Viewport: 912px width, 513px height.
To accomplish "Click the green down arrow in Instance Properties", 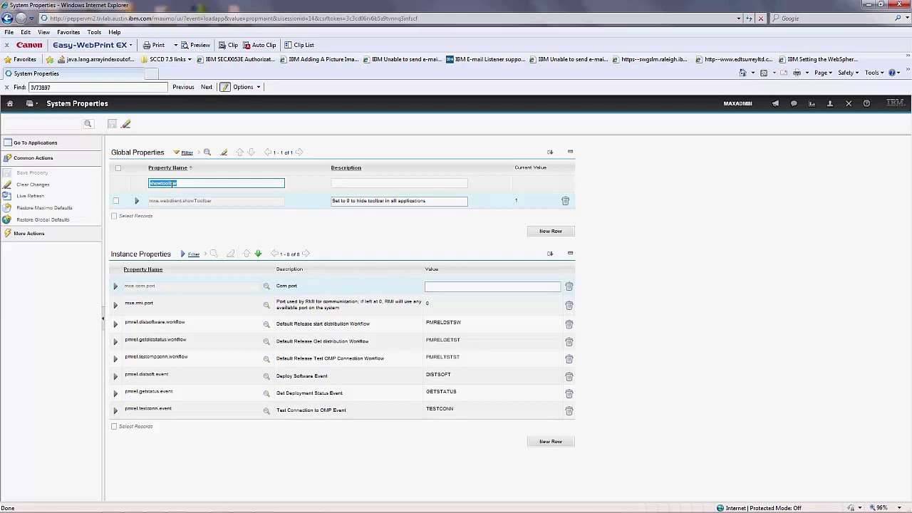I will (x=258, y=254).
